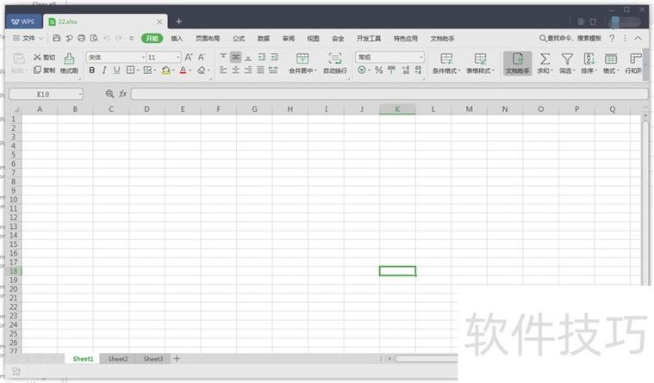
Task: Decrease font size with the smaller A
Action: pyautogui.click(x=202, y=57)
